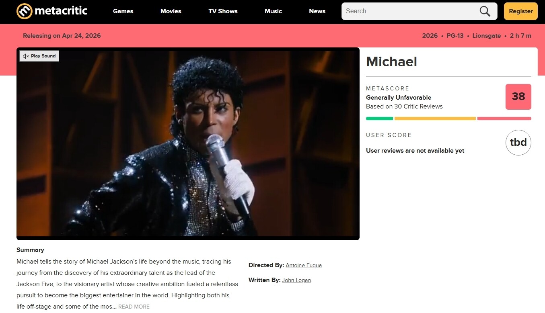Click the 2026 release year text
The width and height of the screenshot is (545, 313).
pyautogui.click(x=430, y=36)
